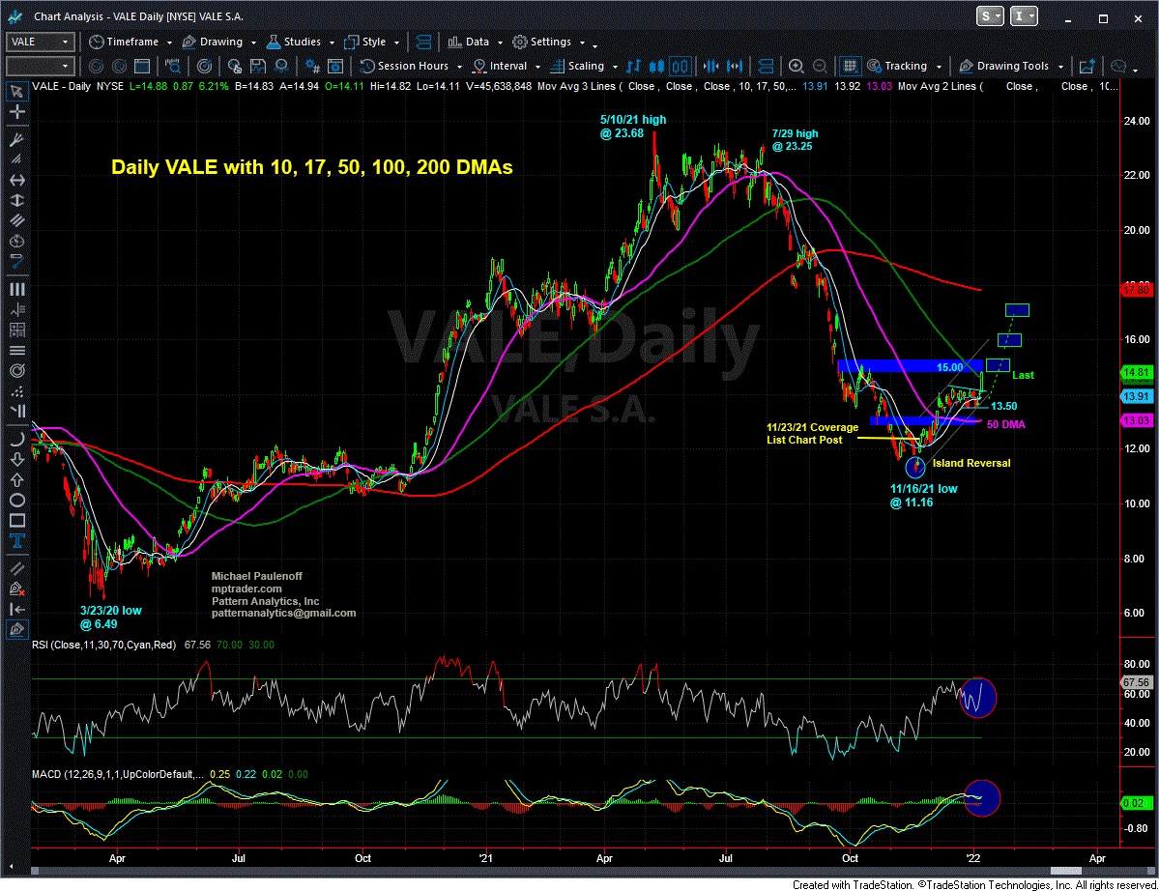Click the zoom in magnifier icon
Viewport: 1159px width, 891px height.
pos(797,67)
